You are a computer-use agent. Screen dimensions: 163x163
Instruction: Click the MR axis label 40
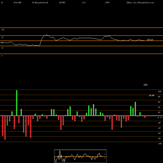pos(159,107)
